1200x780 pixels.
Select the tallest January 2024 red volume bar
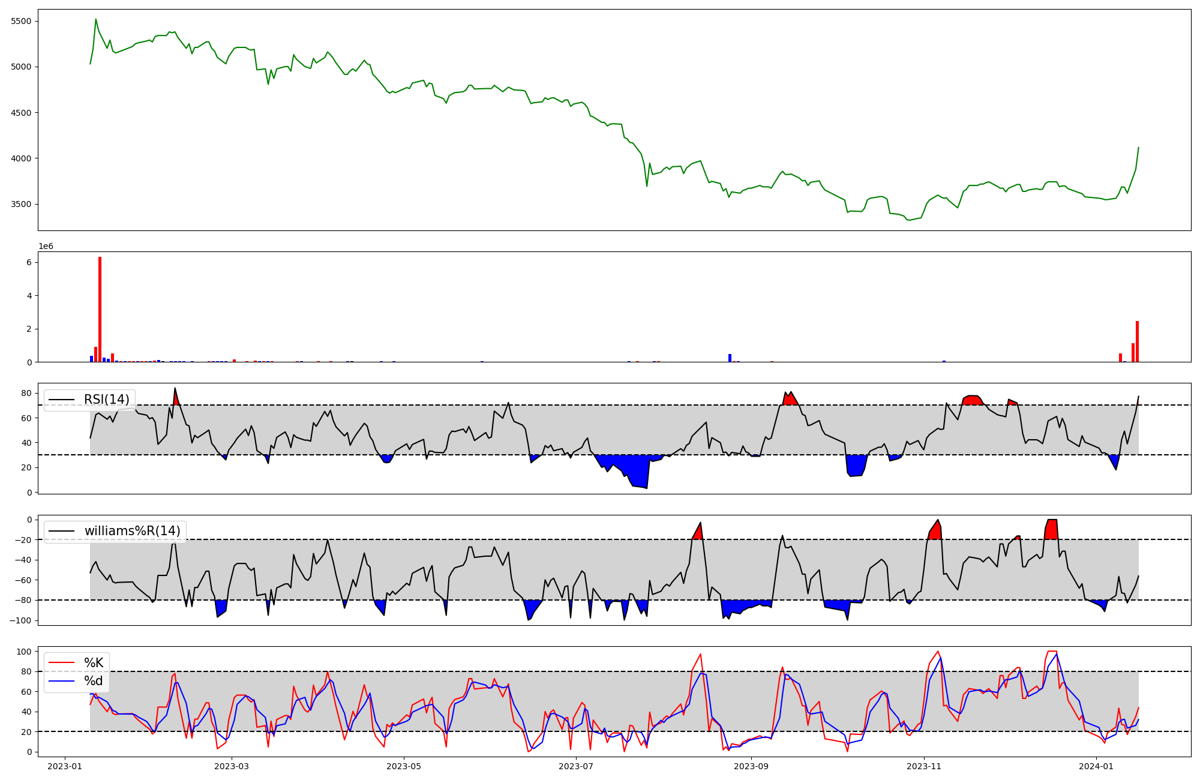point(1137,342)
